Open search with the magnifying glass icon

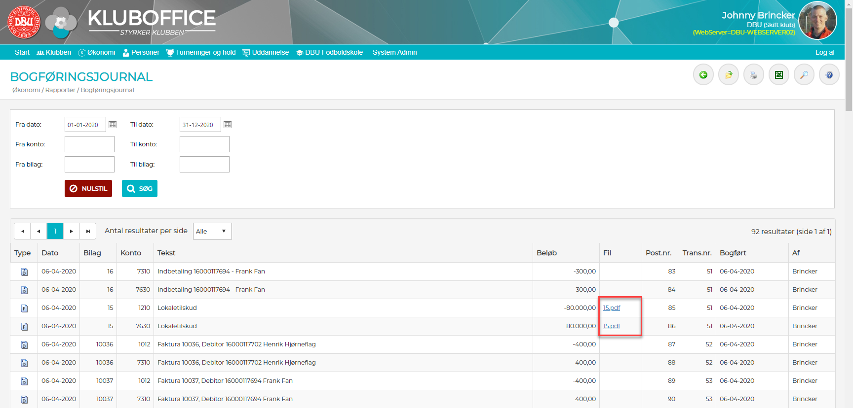click(804, 75)
